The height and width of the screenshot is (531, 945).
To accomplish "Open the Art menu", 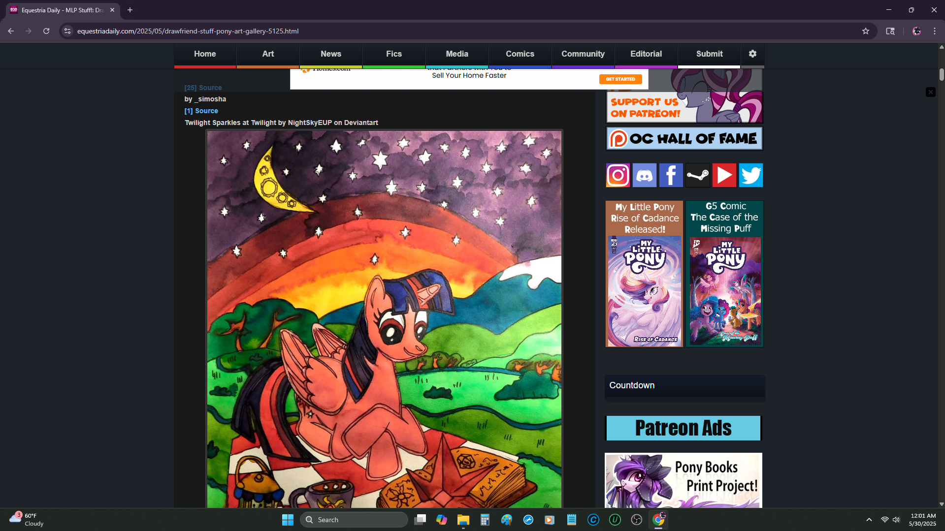I will click(x=268, y=54).
